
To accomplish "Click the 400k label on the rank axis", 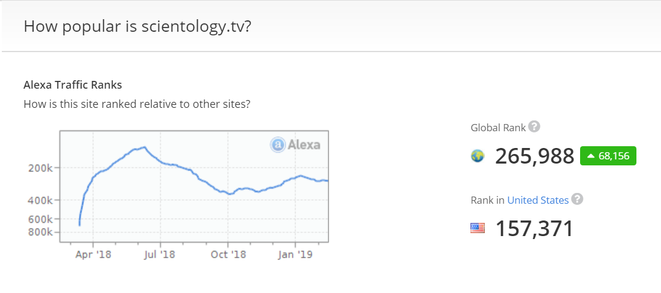I will pos(41,200).
